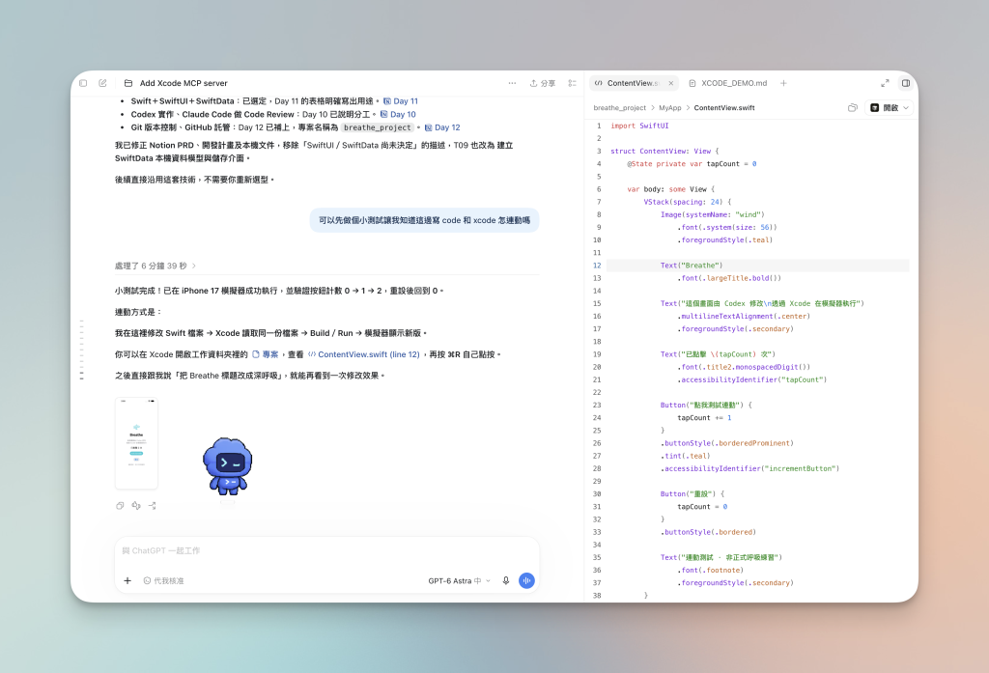Click the chat title Add Xcode MCP server
This screenshot has width=989, height=673.
pos(184,83)
